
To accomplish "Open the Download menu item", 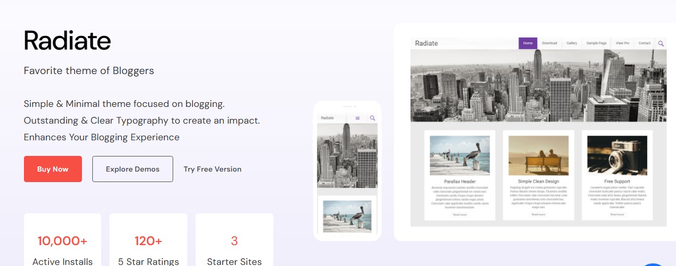I will (549, 43).
